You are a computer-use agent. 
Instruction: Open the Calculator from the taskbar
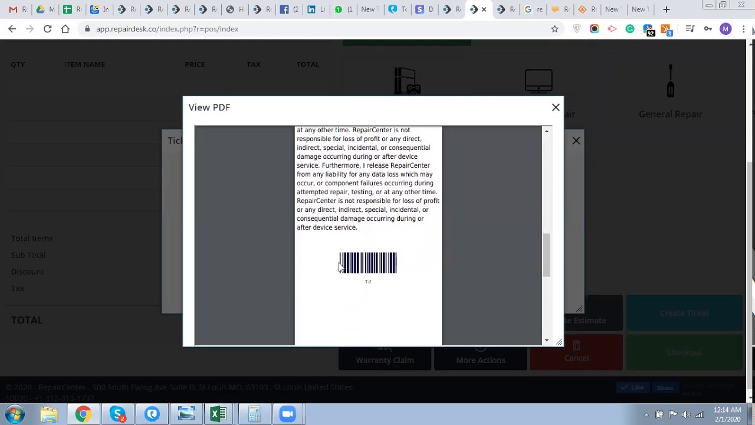click(x=254, y=414)
